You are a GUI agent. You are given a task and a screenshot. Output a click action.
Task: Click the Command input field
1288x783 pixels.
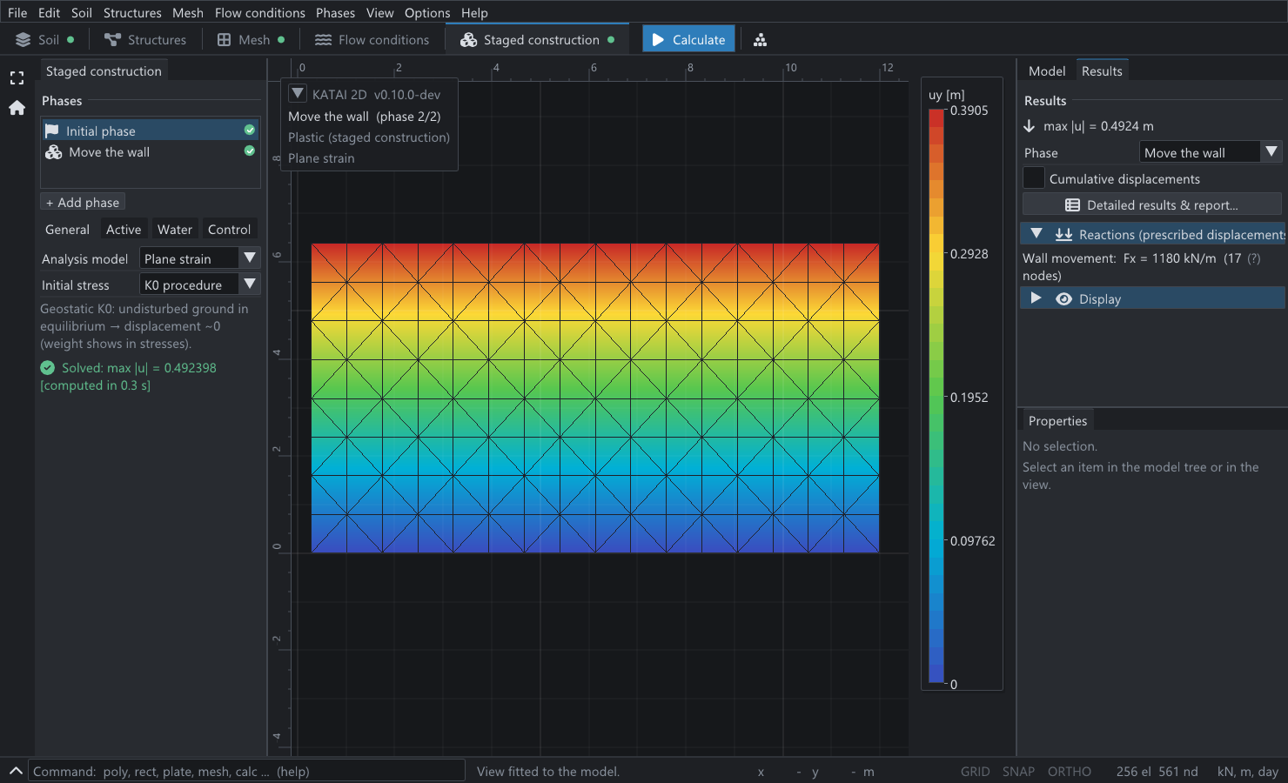tap(247, 771)
